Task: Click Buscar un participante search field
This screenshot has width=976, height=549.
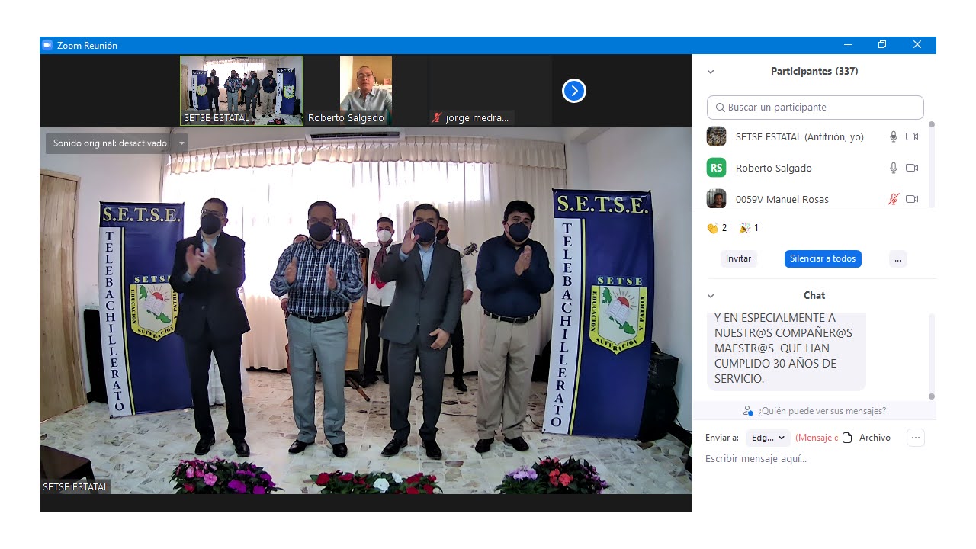Action: click(815, 108)
